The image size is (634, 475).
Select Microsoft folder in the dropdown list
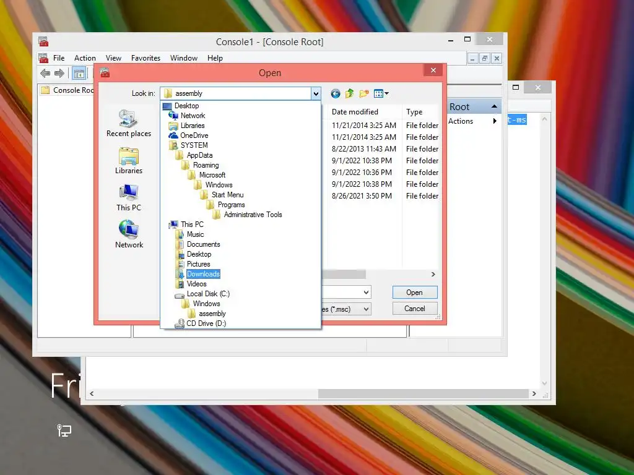[x=212, y=175]
